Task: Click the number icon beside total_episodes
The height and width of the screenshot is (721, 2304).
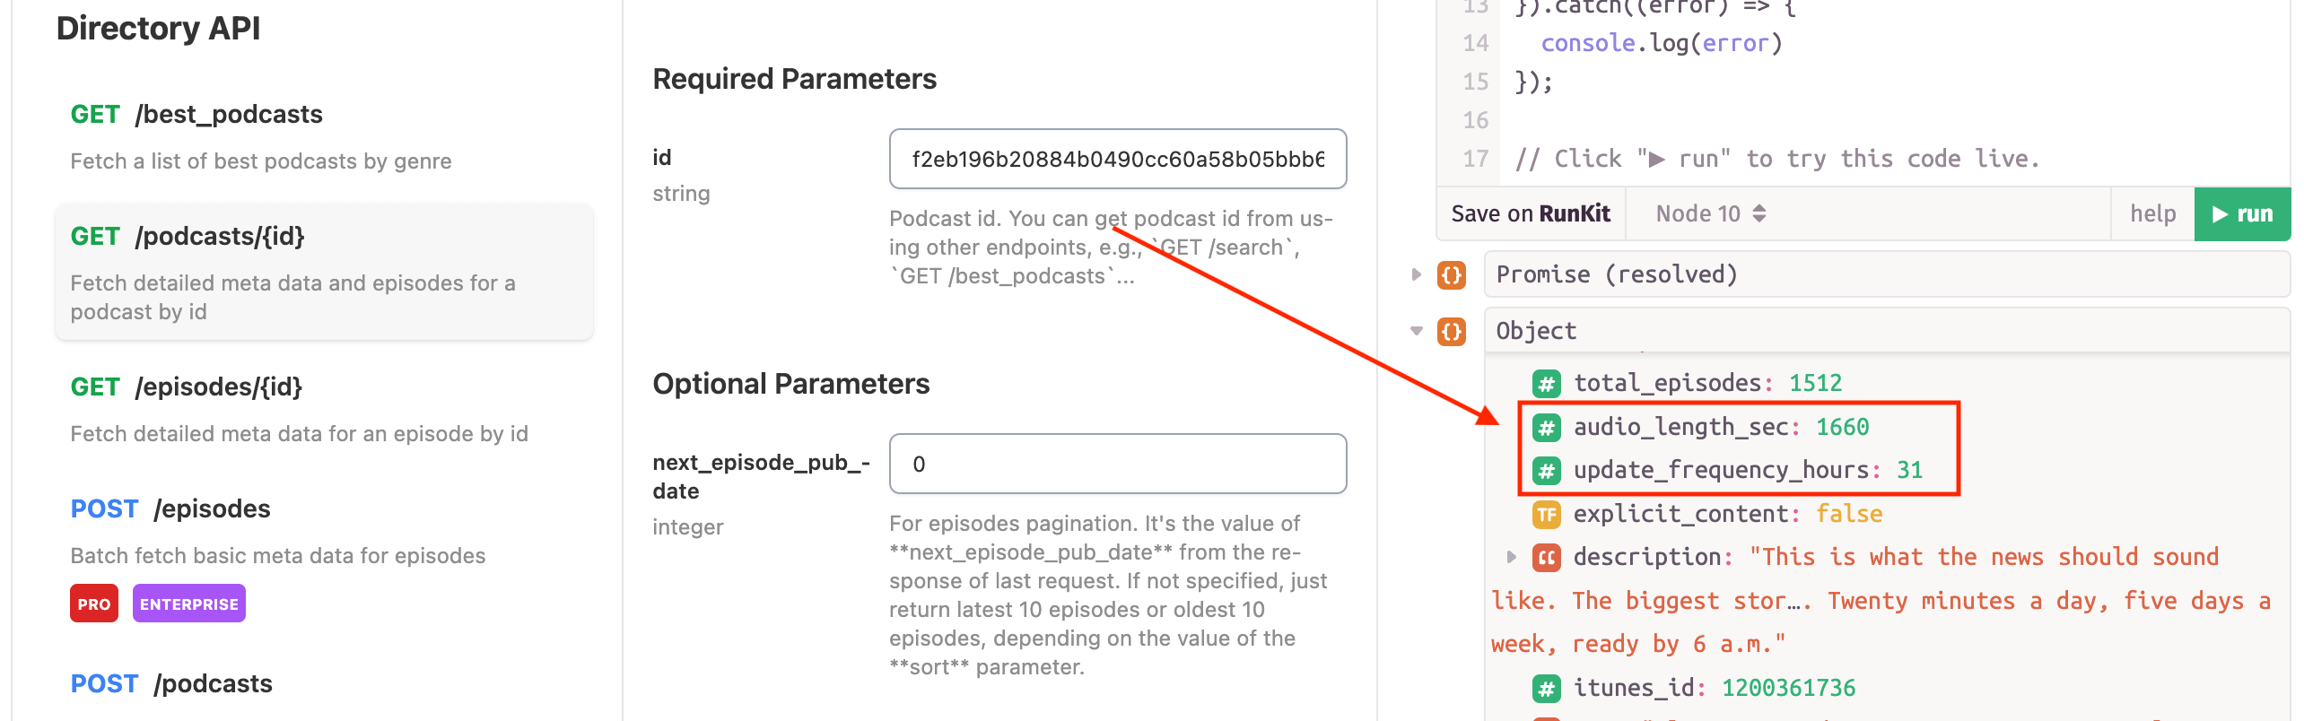Action: pos(1546,384)
